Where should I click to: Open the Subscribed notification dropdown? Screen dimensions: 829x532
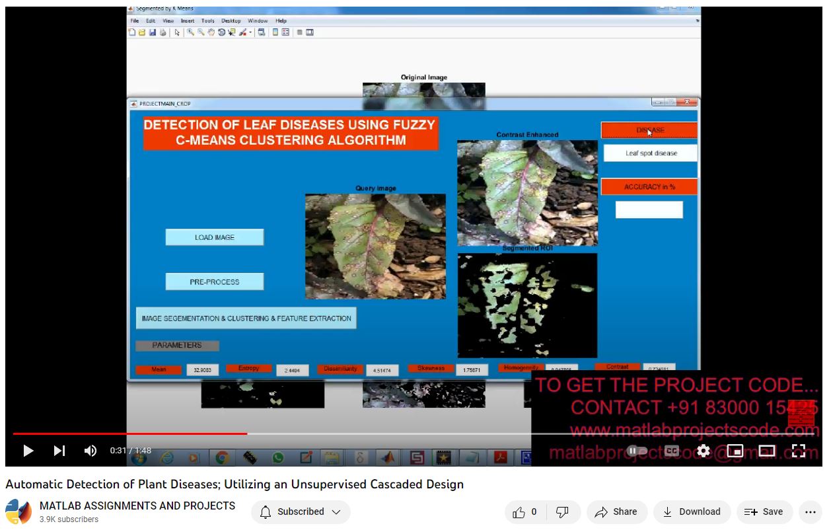point(301,512)
